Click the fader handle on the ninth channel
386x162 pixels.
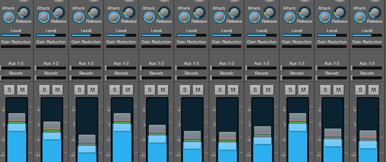[x=297, y=122]
